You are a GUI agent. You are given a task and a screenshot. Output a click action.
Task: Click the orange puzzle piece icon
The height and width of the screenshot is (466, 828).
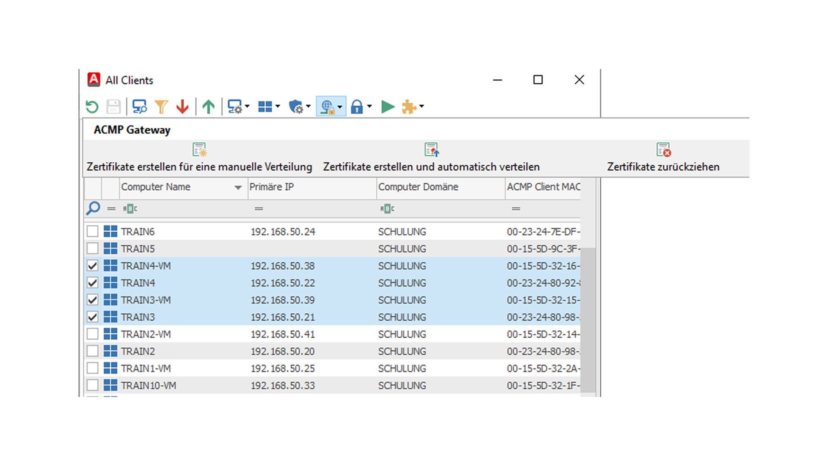tap(409, 107)
